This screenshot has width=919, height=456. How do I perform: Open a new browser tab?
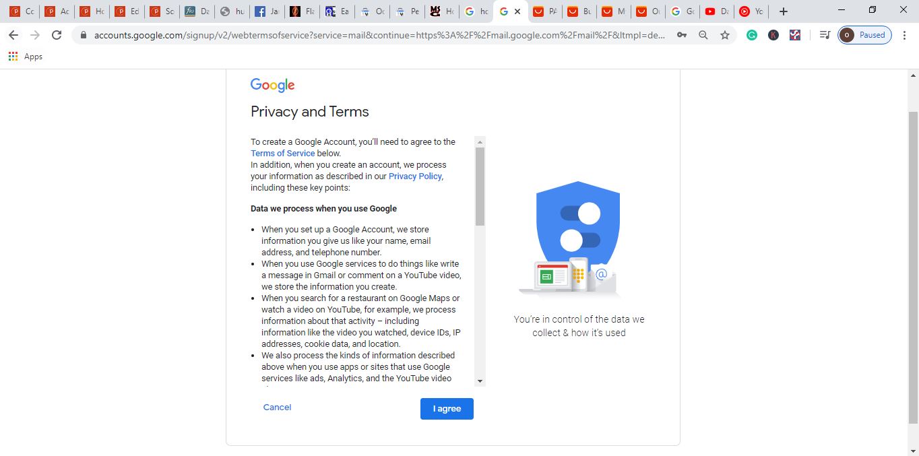783,11
